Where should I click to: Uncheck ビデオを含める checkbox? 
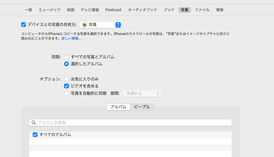click(x=67, y=86)
